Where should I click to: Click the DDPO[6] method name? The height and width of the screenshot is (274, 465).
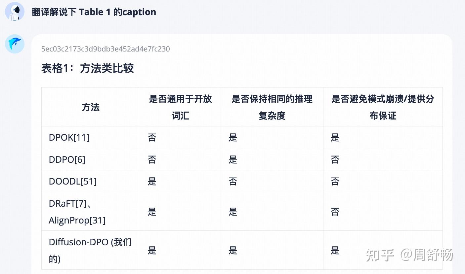tap(67, 159)
